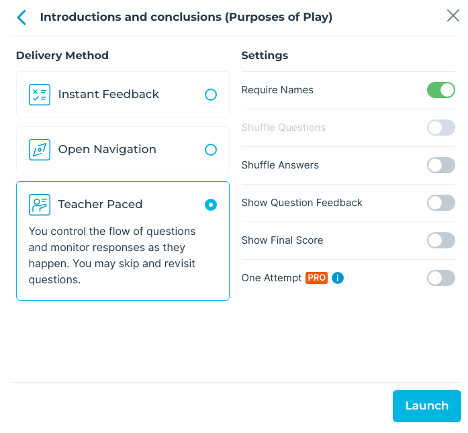This screenshot has width=468, height=433.
Task: Click the Instant Feedback checklist icon
Action: [x=40, y=95]
